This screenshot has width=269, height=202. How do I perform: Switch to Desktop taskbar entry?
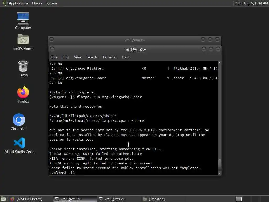point(163,199)
